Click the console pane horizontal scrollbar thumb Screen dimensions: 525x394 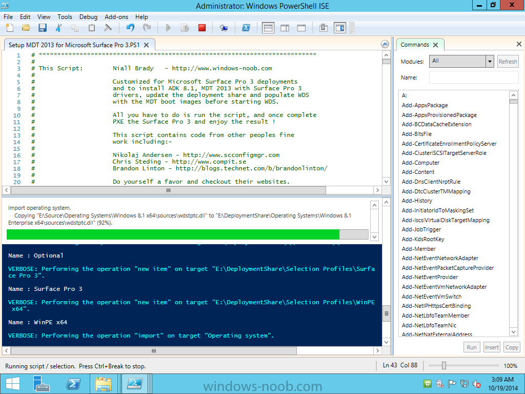pos(154,351)
